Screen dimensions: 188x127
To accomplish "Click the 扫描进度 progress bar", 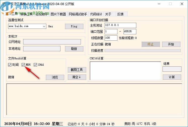I will coord(143,50).
